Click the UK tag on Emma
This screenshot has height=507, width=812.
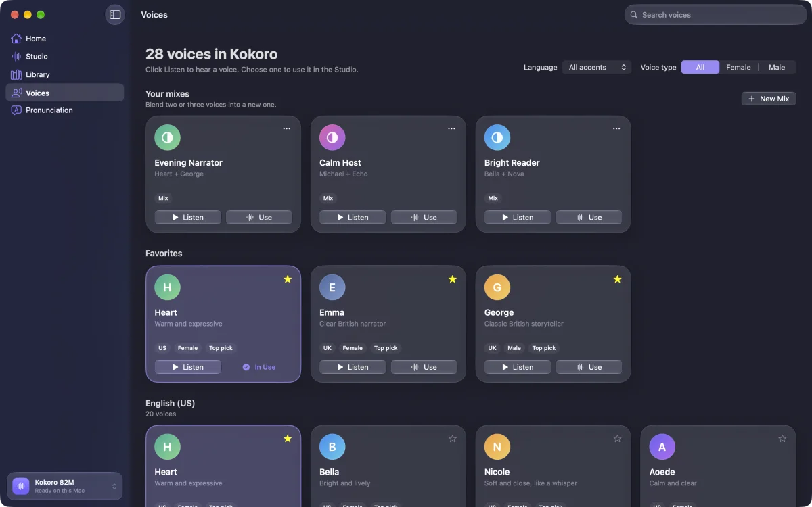(x=328, y=348)
